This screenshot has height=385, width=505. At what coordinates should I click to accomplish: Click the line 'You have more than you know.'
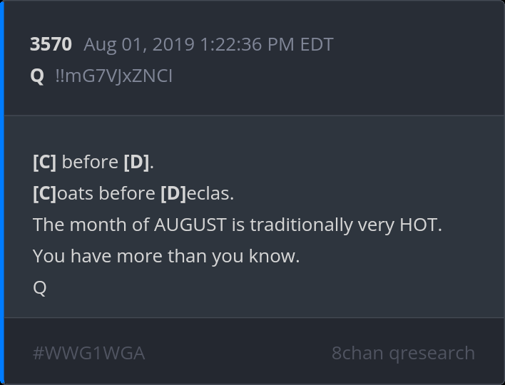pos(166,256)
